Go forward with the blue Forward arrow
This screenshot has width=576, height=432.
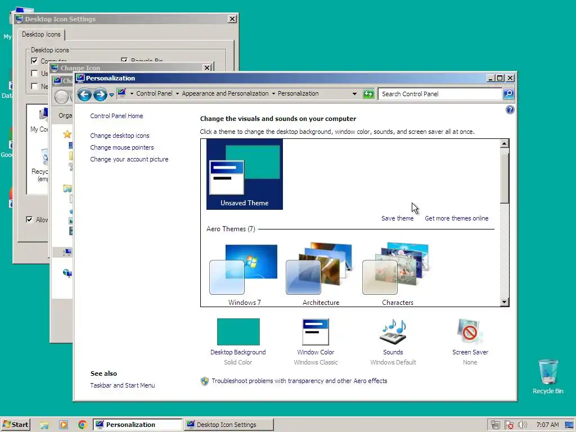pyautogui.click(x=100, y=94)
